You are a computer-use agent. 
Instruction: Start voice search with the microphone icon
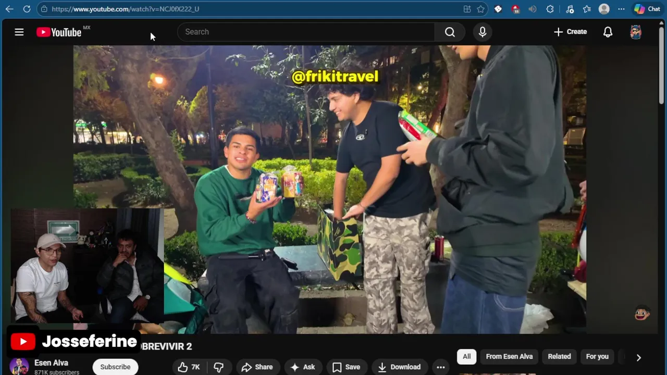coord(483,32)
